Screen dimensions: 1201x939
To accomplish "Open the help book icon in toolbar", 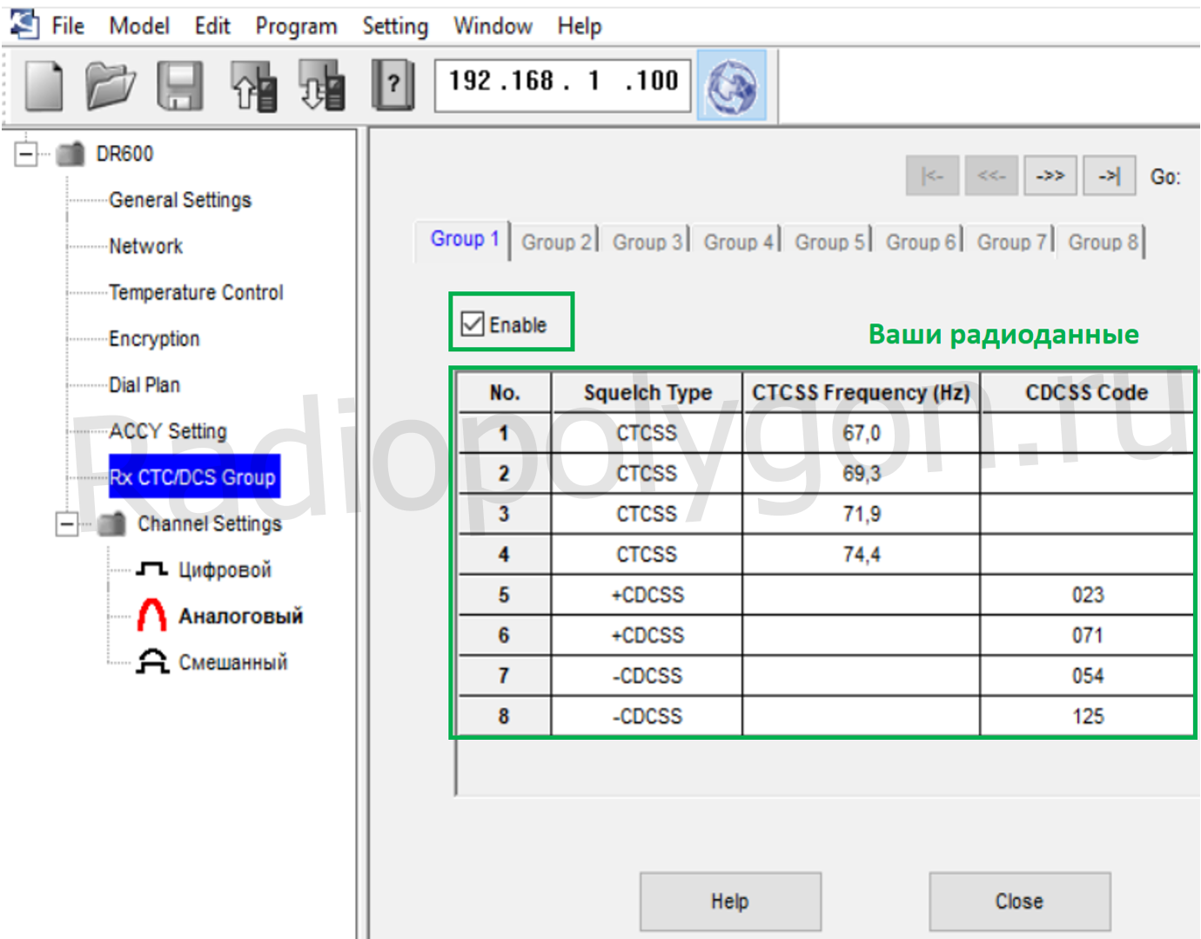I will coord(393,85).
